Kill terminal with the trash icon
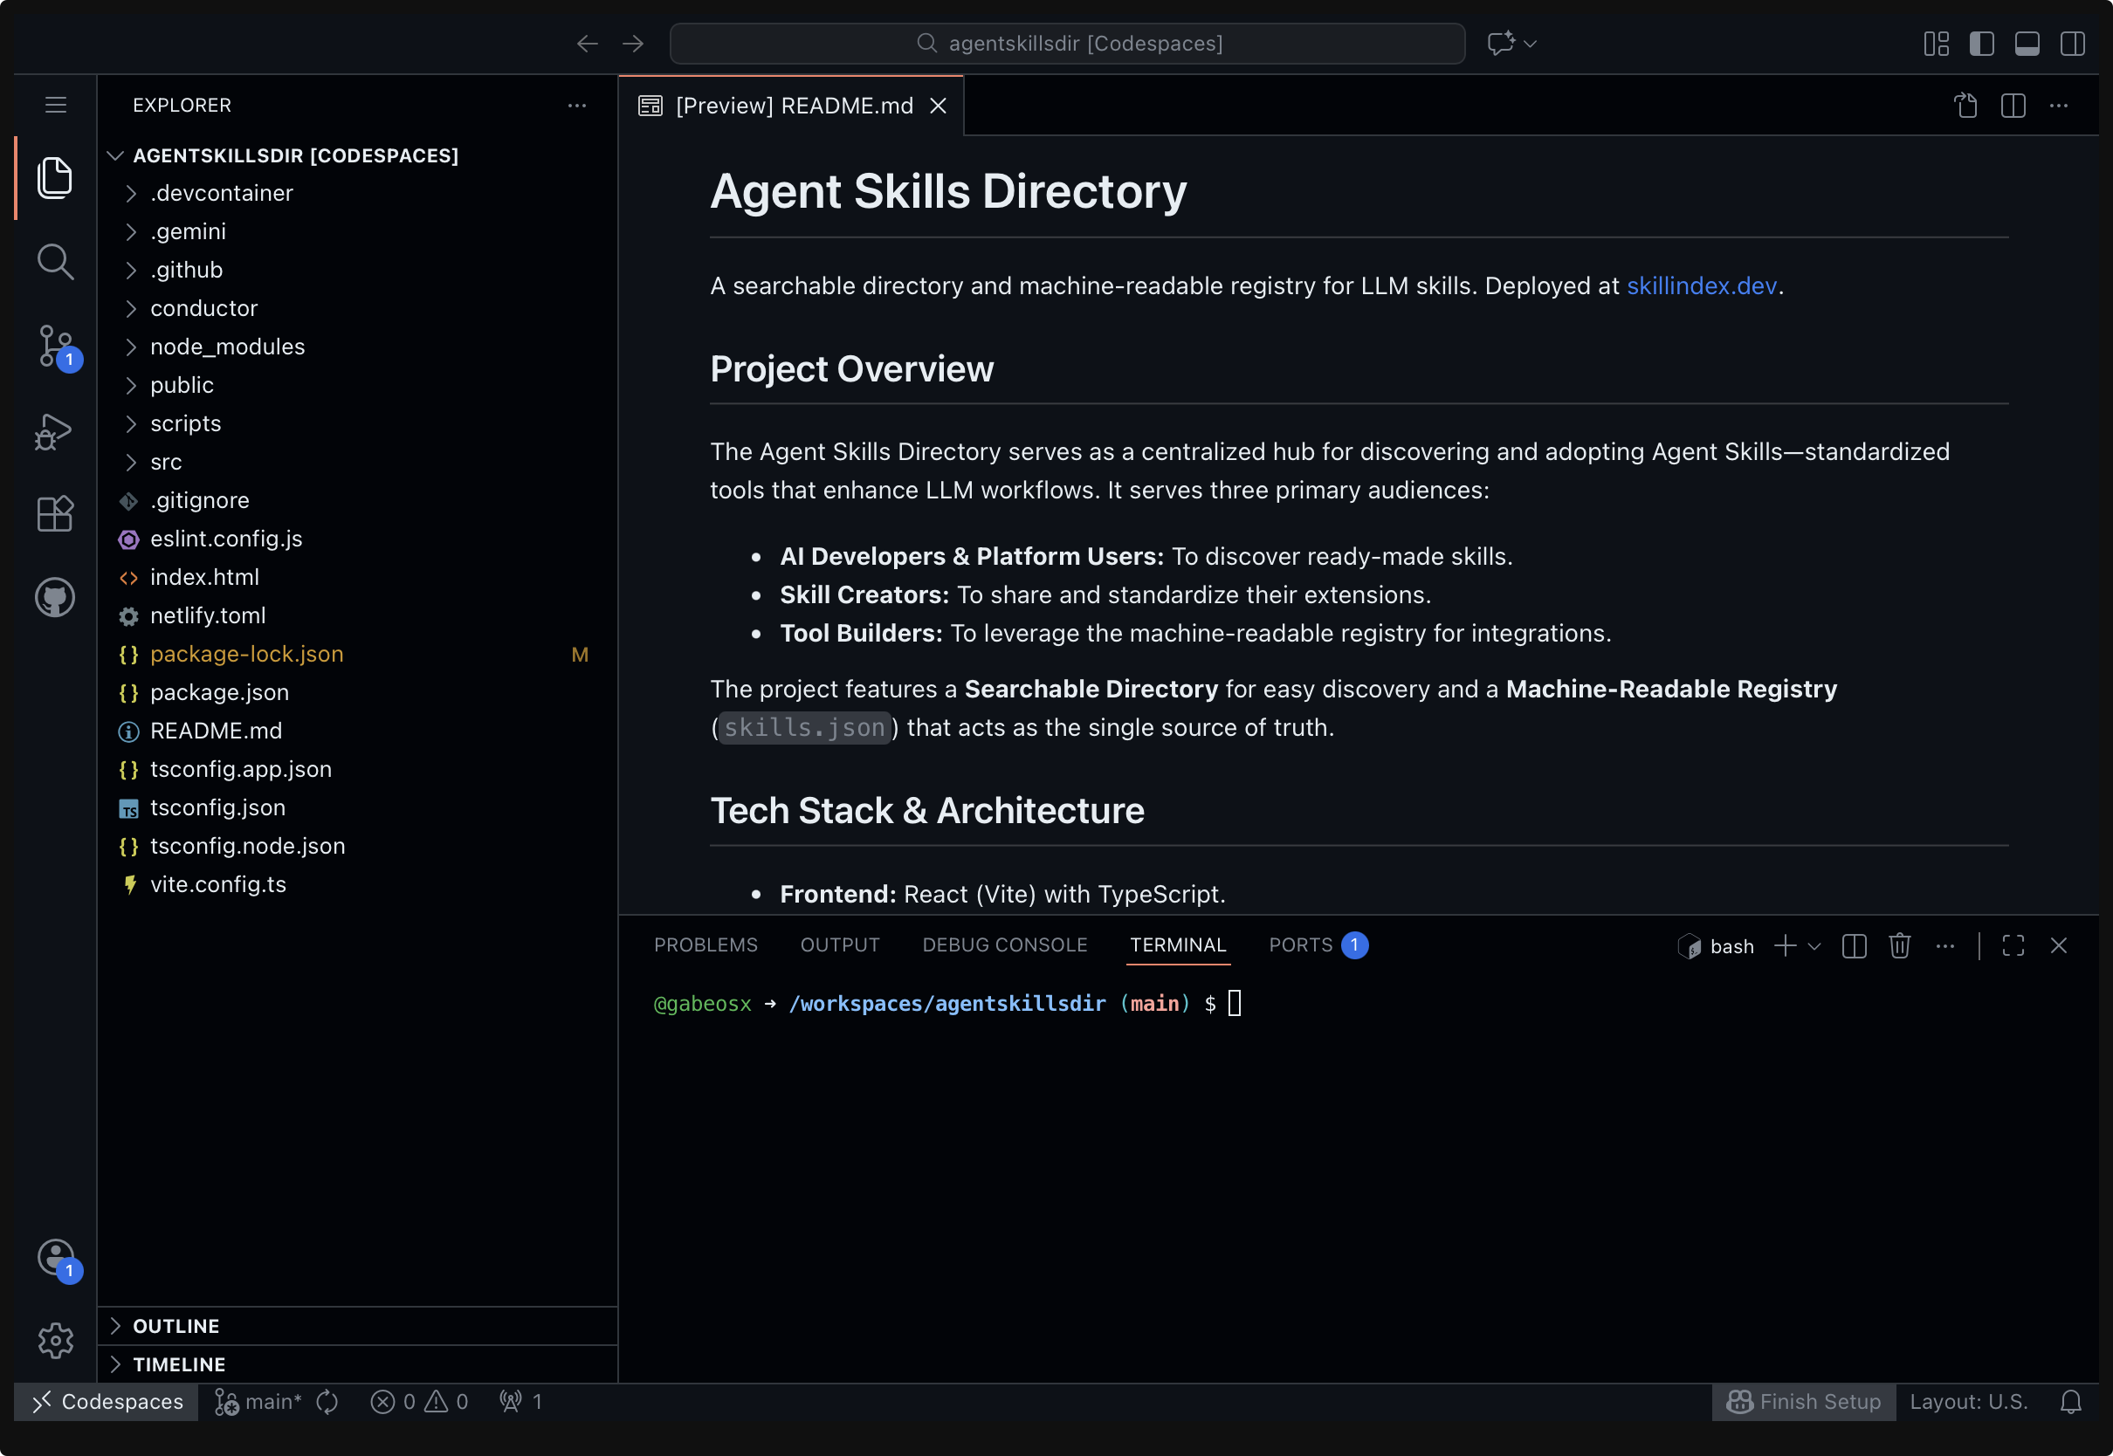2113x1456 pixels. tap(1899, 946)
